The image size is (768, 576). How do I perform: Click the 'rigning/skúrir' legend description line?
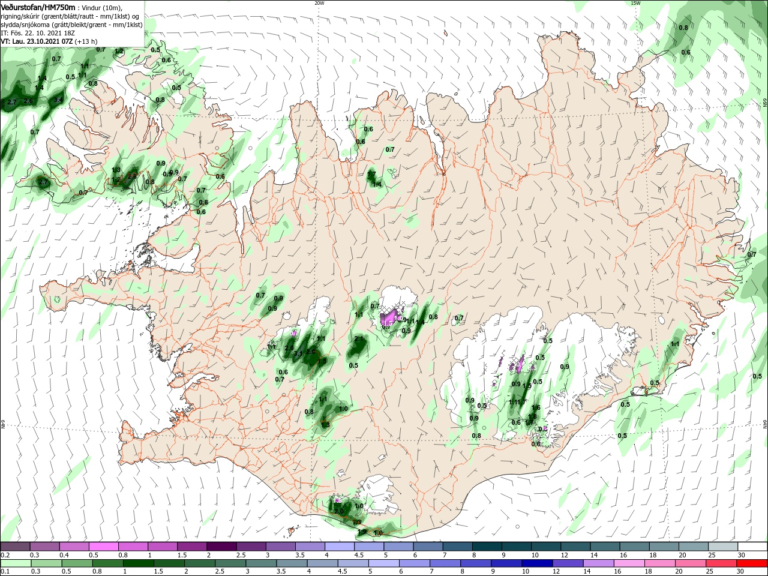pos(70,16)
